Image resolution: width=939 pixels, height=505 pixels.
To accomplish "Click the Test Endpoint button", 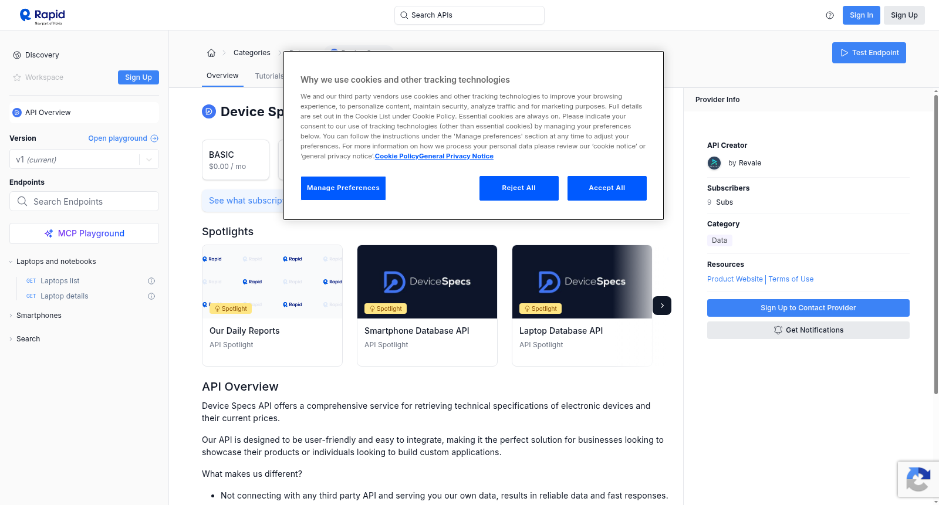I will tap(869, 53).
